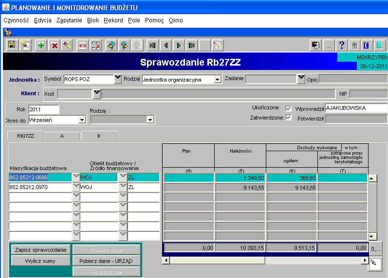Open the Pomoc menu
This screenshot has height=278, width=388.
point(154,20)
